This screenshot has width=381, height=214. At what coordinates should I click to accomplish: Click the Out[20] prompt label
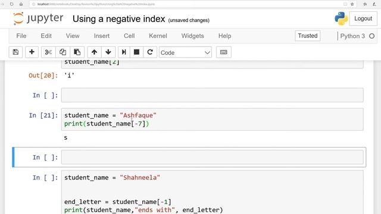pos(43,75)
